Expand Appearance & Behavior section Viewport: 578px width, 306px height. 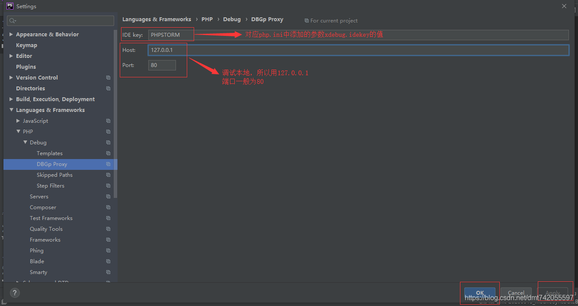point(11,34)
